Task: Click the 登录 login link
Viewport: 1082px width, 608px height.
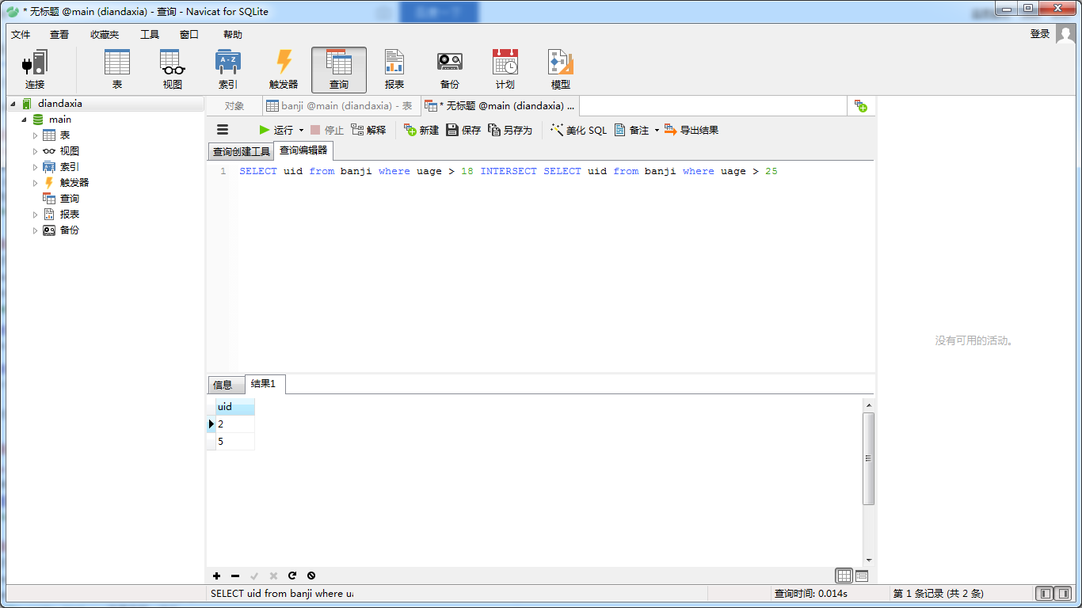Action: [x=1039, y=34]
